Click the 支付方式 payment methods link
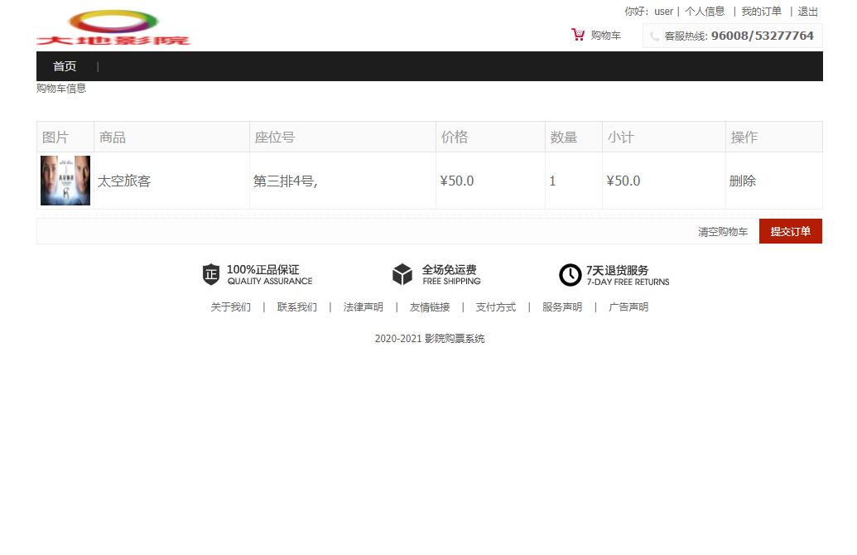 coord(495,306)
